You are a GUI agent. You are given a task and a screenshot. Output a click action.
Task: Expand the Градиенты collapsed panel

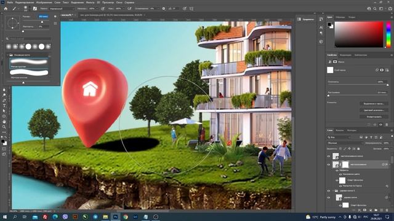pos(305,19)
